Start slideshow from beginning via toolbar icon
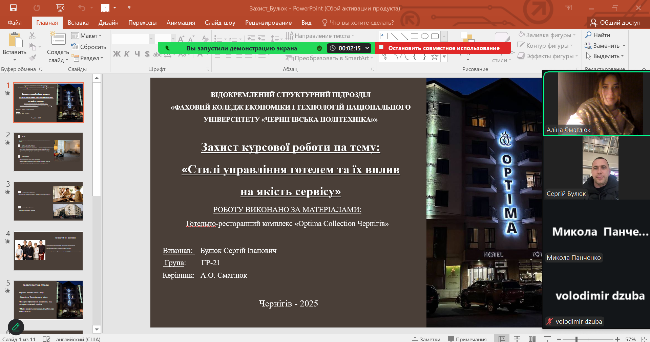 60,7
